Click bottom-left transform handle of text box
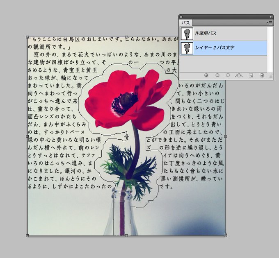 pos(27,235)
